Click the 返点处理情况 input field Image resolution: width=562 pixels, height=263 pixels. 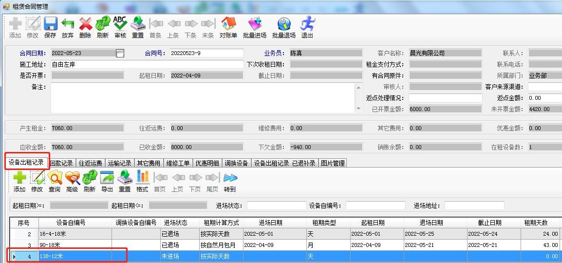[446, 98]
